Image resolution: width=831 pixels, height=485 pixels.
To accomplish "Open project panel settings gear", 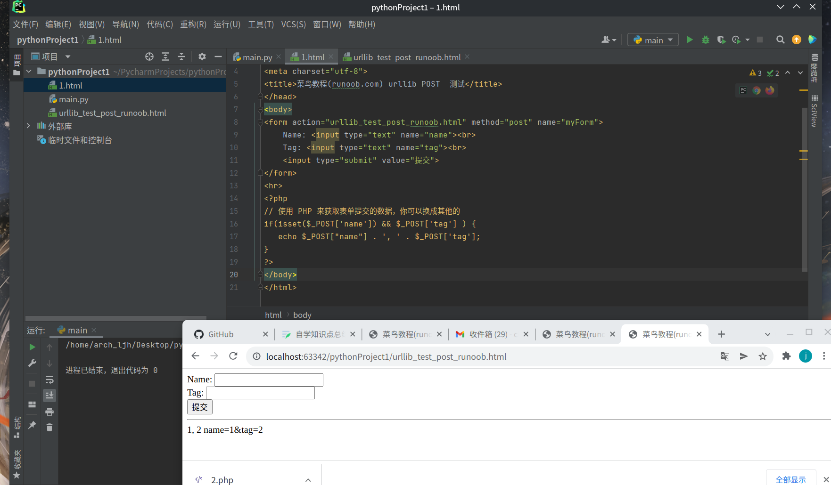I will click(x=202, y=57).
